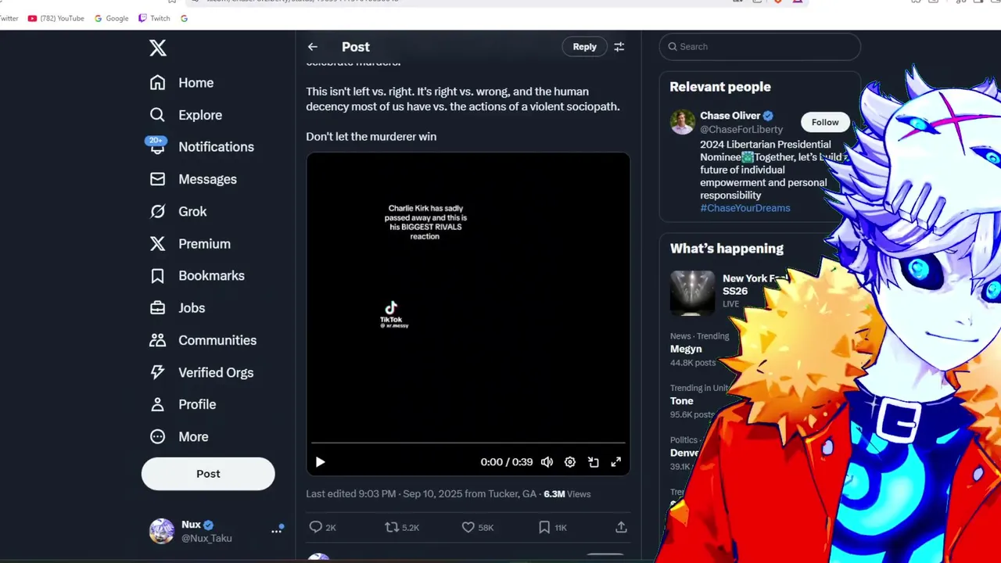
Task: Go back with arrow icon
Action: click(x=313, y=47)
